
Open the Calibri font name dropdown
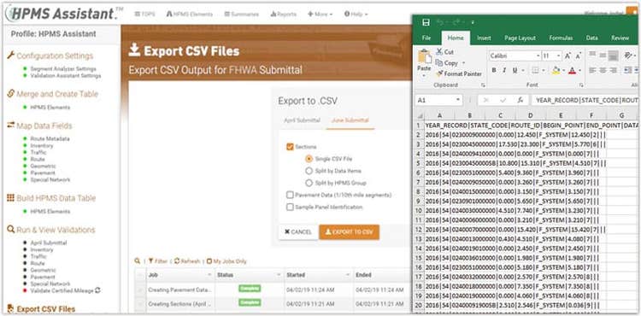coord(538,56)
